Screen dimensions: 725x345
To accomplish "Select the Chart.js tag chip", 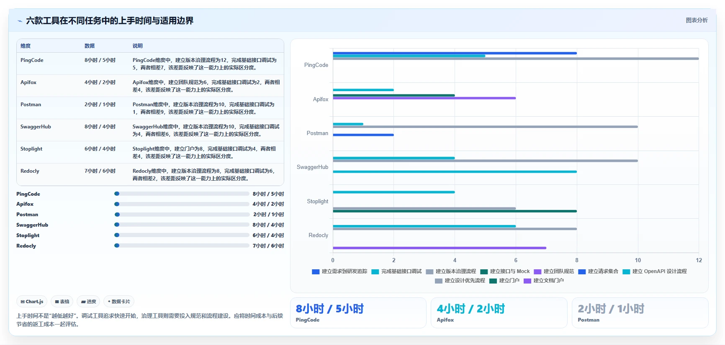I will point(32,302).
